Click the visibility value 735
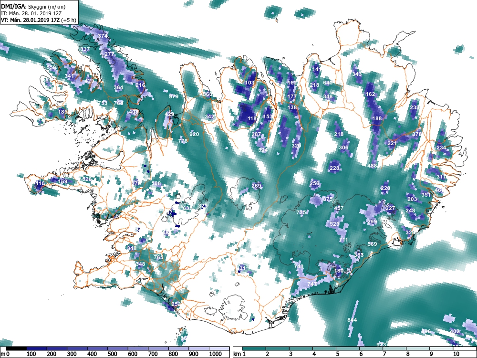Viewport: 477px width, 358px height. point(301,212)
